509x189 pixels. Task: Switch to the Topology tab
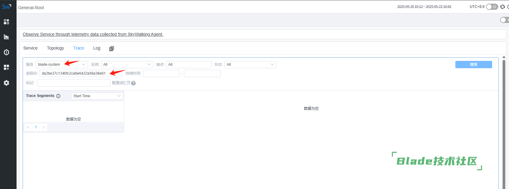pyautogui.click(x=55, y=48)
